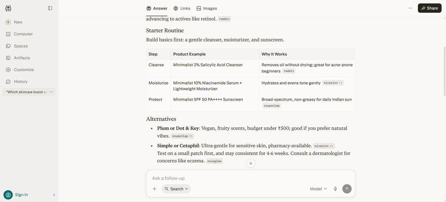This screenshot has width=446, height=202.
Task: Switch to the Links tab
Action: 182,8
